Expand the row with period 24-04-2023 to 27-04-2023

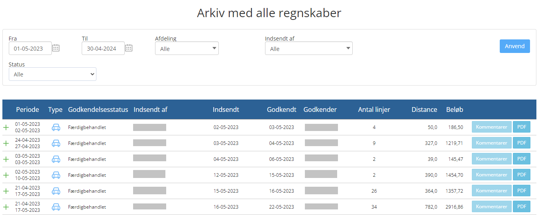pos(6,143)
